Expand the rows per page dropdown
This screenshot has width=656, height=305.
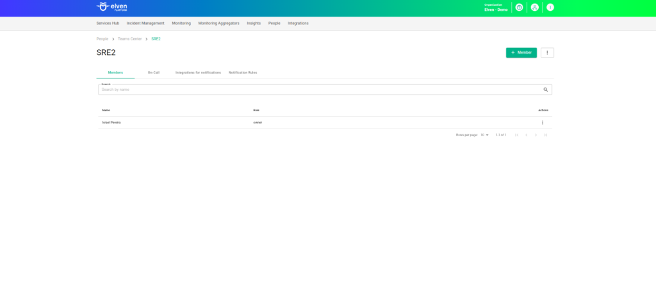click(x=485, y=135)
